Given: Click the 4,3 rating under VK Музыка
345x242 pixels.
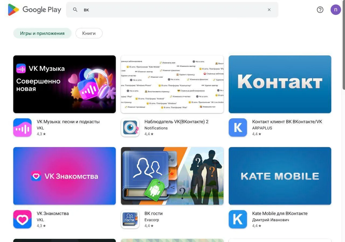Looking at the screenshot, I should point(41,134).
